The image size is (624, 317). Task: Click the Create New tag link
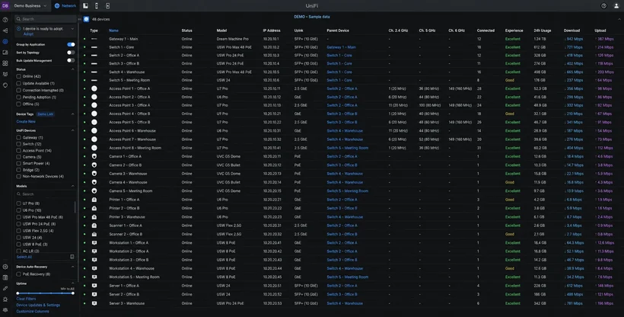[x=26, y=121]
